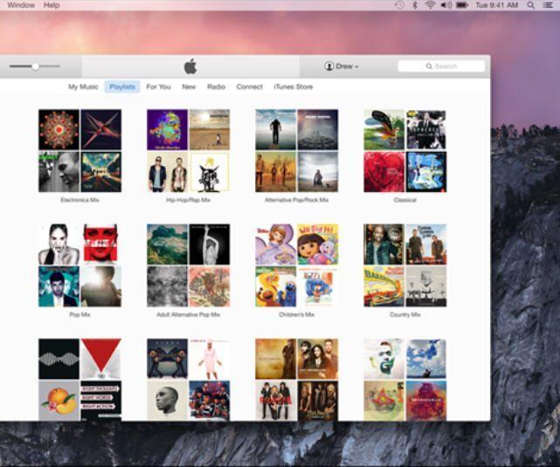Open the Bluetooth status menu
The width and height of the screenshot is (560, 467).
pyautogui.click(x=415, y=5)
